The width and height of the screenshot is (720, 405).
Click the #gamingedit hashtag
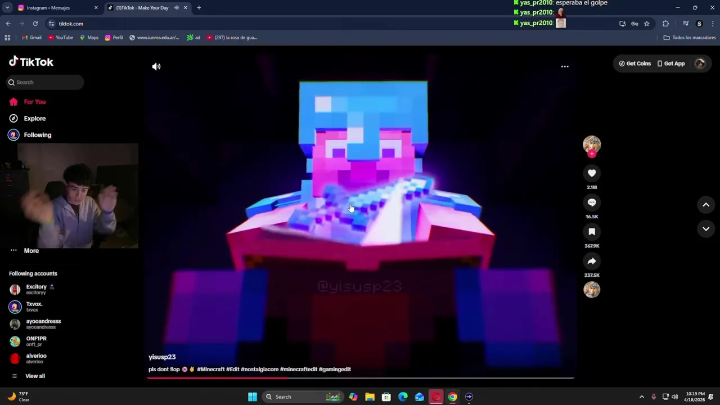[335, 370]
